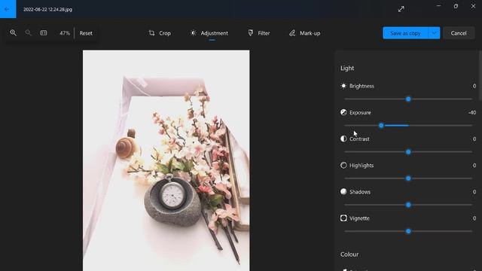The height and width of the screenshot is (271, 482).
Task: Click the fit-to-window icon
Action: pos(44,32)
